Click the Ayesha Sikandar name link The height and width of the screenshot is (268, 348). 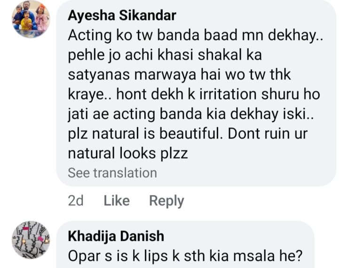122,16
